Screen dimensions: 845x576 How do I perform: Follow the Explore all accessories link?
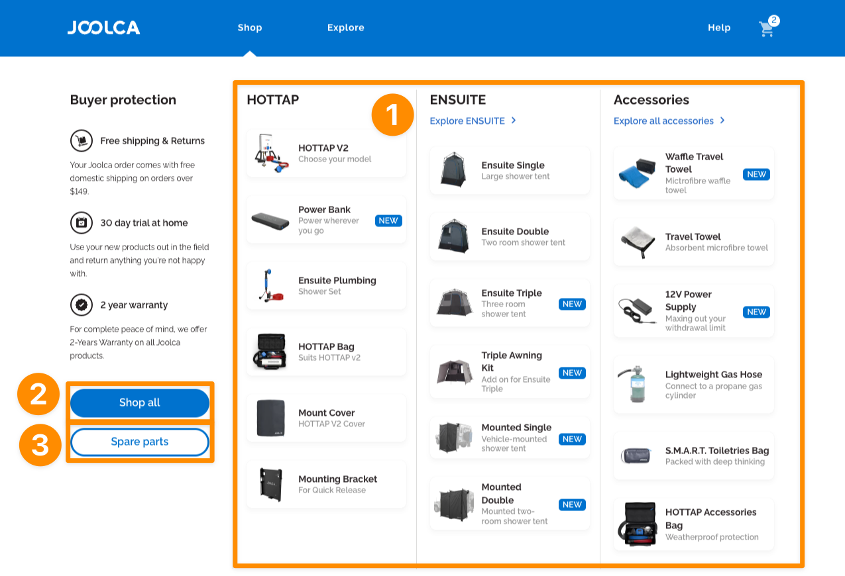(x=663, y=120)
